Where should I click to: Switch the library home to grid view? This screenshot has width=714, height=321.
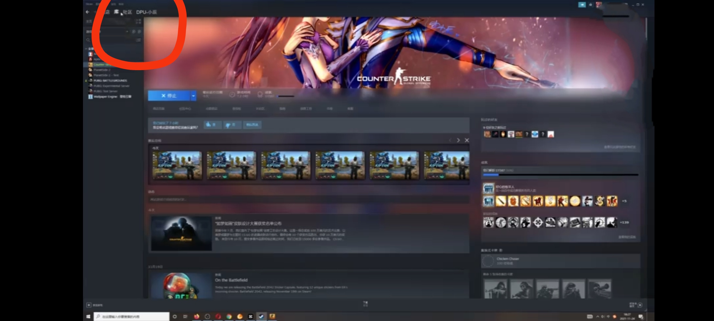[138, 21]
